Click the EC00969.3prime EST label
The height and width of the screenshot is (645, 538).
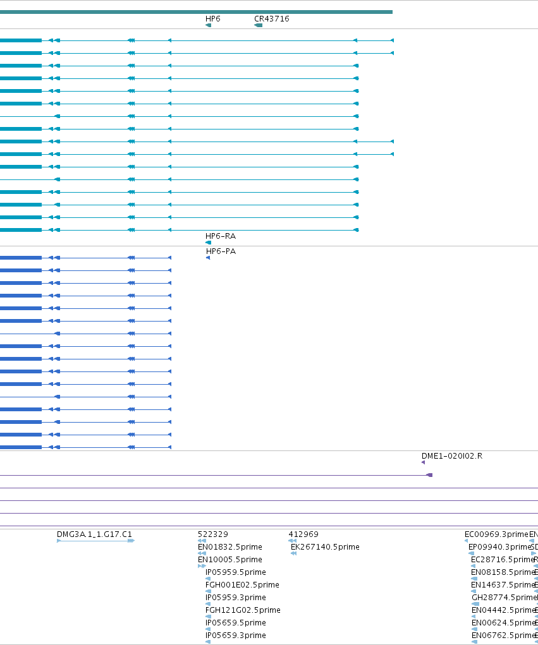point(496,534)
